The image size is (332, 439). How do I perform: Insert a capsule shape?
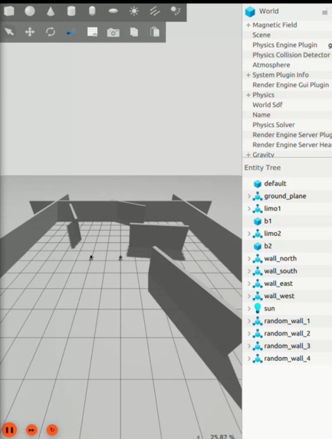92,11
